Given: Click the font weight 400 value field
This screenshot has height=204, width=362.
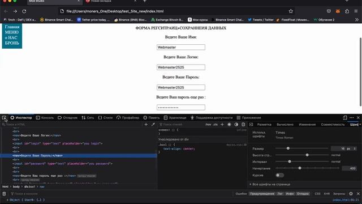Looking at the screenshot, I should tap(350, 168).
